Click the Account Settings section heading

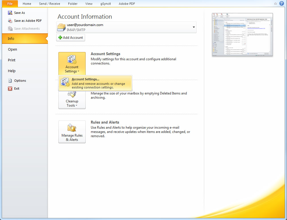click(x=105, y=54)
